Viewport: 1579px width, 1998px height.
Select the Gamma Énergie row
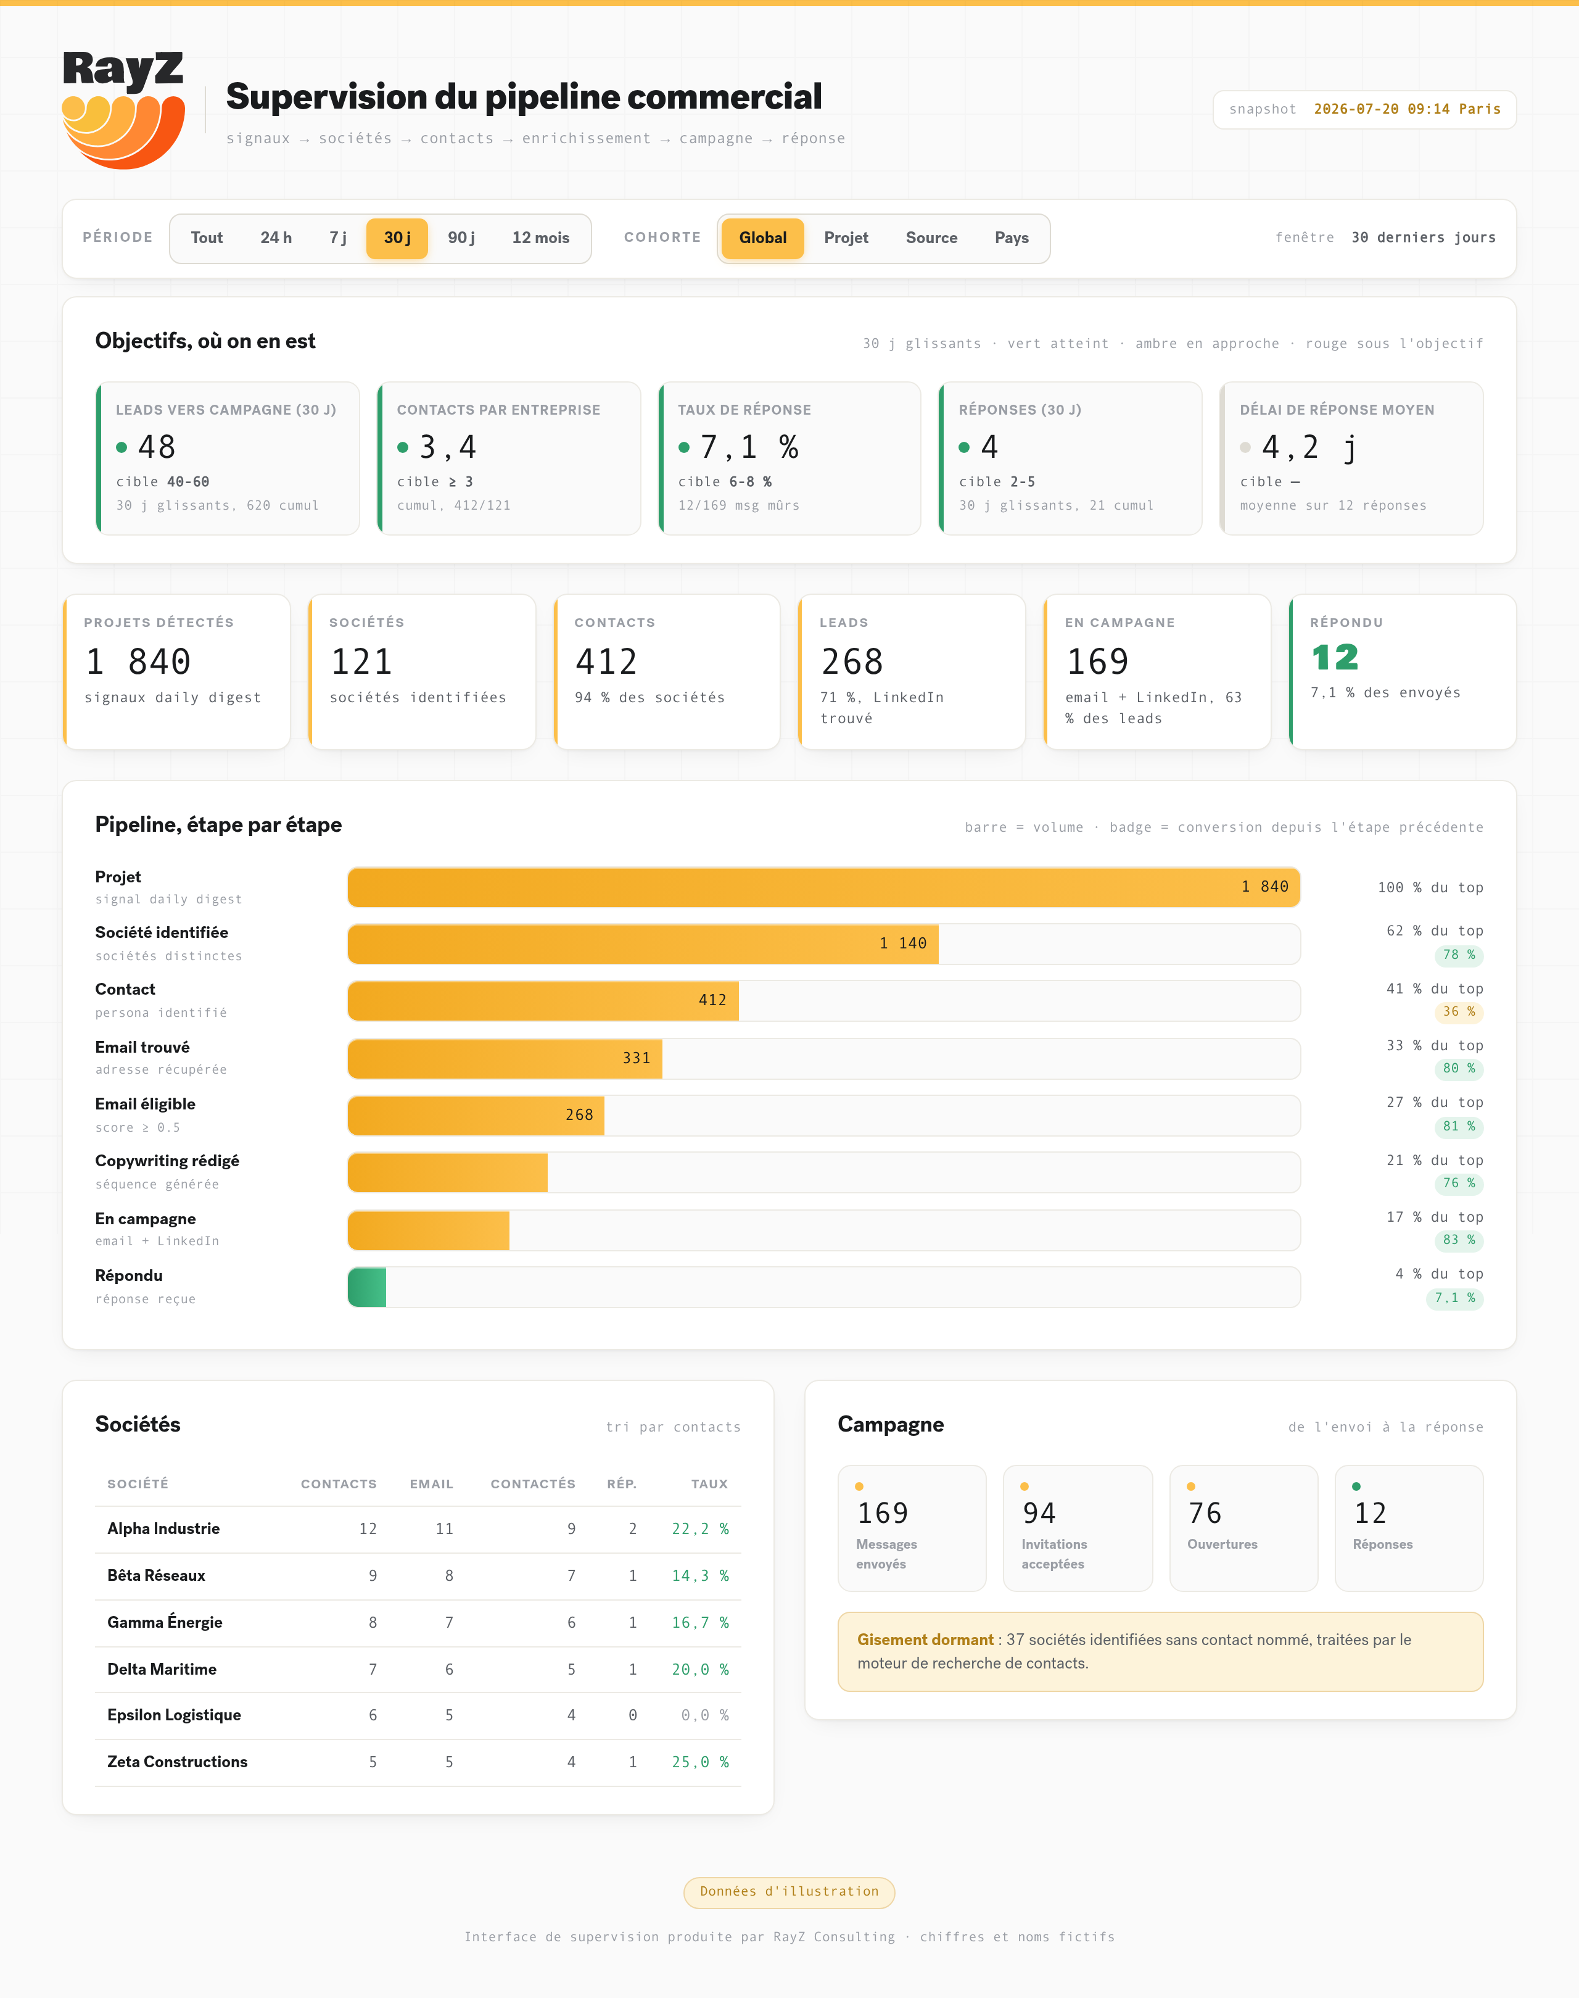[x=418, y=1622]
